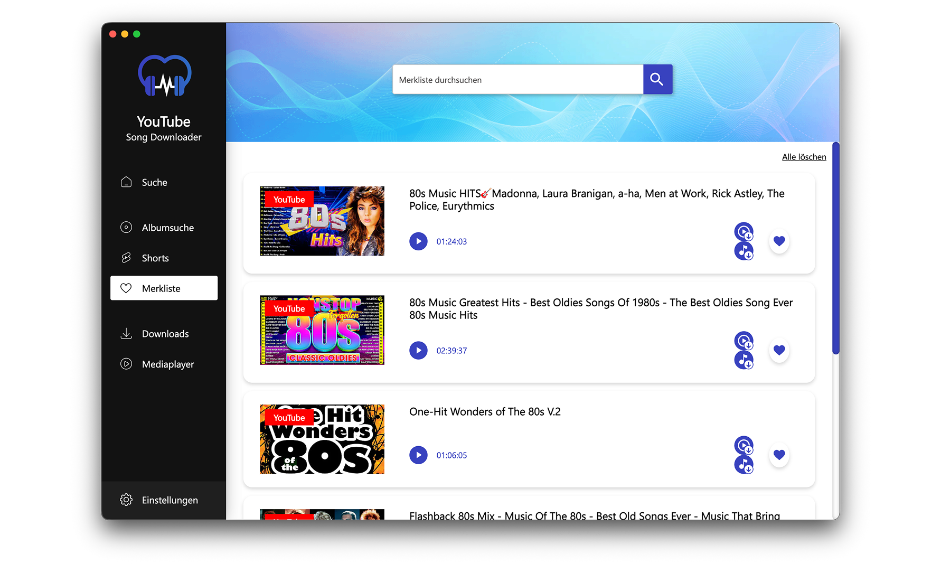This screenshot has height=564, width=941.
Task: Download audio for 80s Music HITS Madonna
Action: 744,251
